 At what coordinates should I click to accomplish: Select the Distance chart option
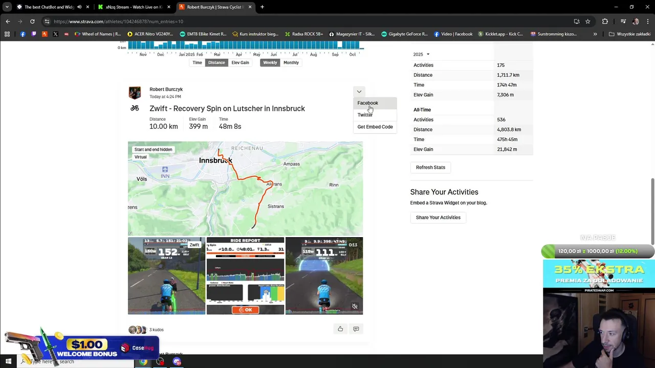[216, 63]
